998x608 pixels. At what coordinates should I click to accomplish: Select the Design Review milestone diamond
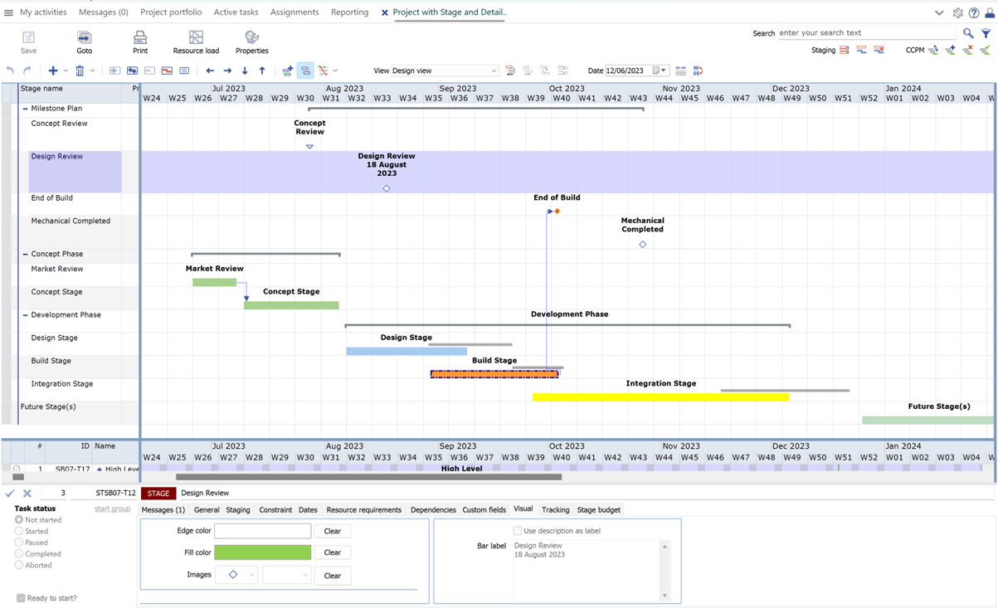coord(387,189)
